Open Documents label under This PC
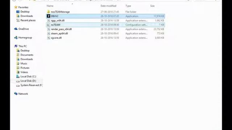 coord(27,55)
